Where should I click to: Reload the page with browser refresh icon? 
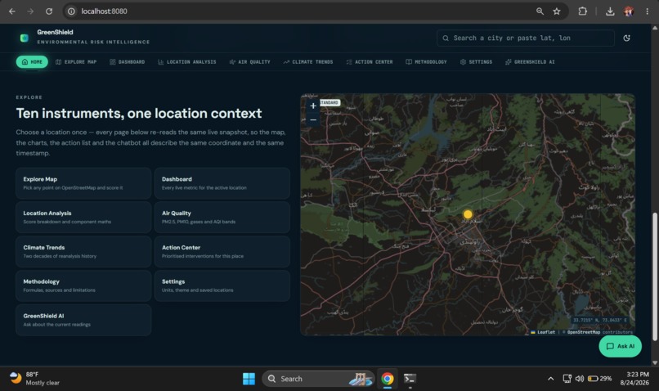(49, 11)
